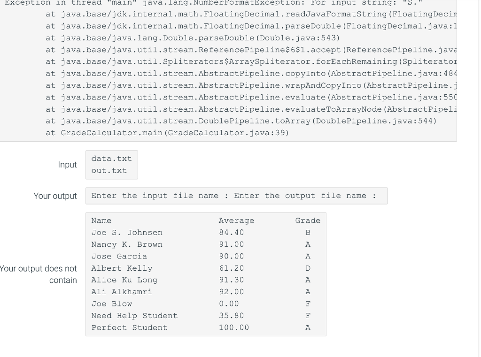Click the FloatingDecimal.readJavaFormatString stack trace line
The width and height of the screenshot is (481, 357).
click(x=249, y=15)
